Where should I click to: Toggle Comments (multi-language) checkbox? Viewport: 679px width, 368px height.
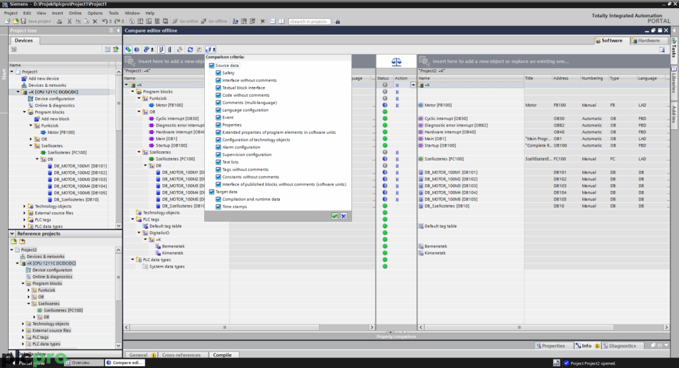218,103
